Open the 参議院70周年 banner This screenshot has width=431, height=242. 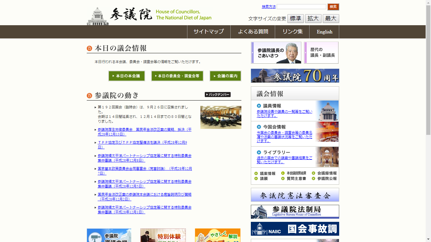pyautogui.click(x=295, y=76)
